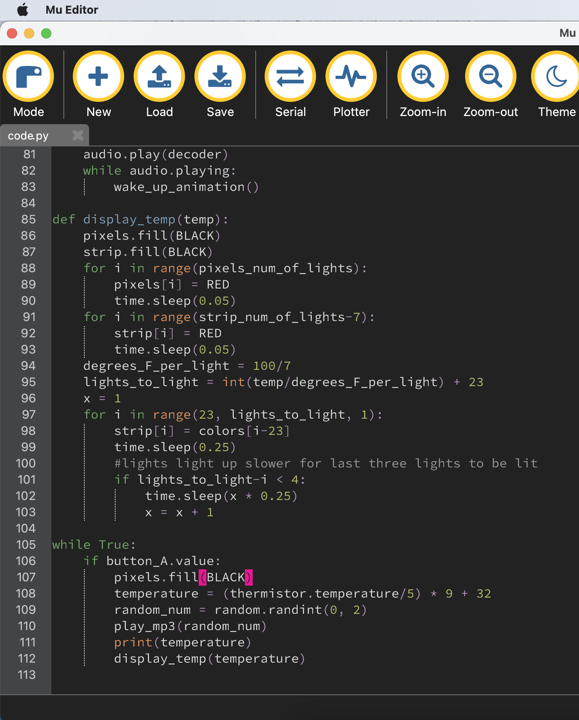This screenshot has height=720, width=579.
Task: Click the 'lights_to_light = int(' assignment line
Action: (283, 382)
